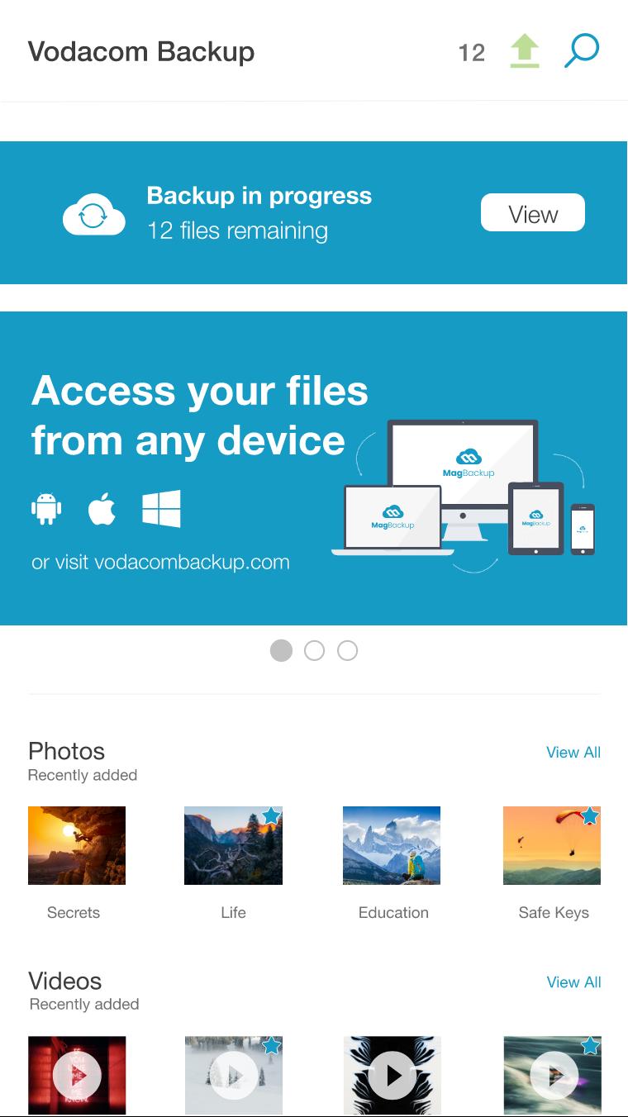Open View All for Photos
Screen dimensions: 628x1117
click(x=573, y=752)
